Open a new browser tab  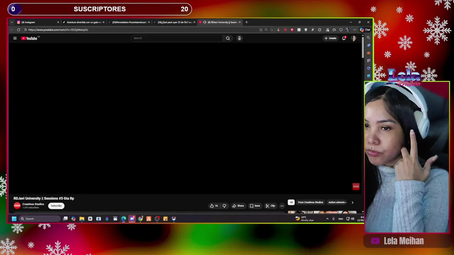(247, 22)
